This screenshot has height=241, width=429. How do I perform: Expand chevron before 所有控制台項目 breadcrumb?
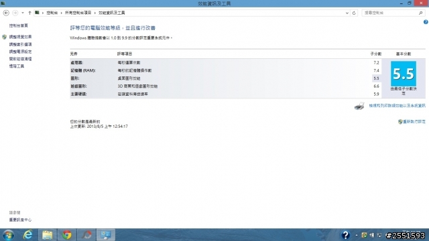coord(61,13)
